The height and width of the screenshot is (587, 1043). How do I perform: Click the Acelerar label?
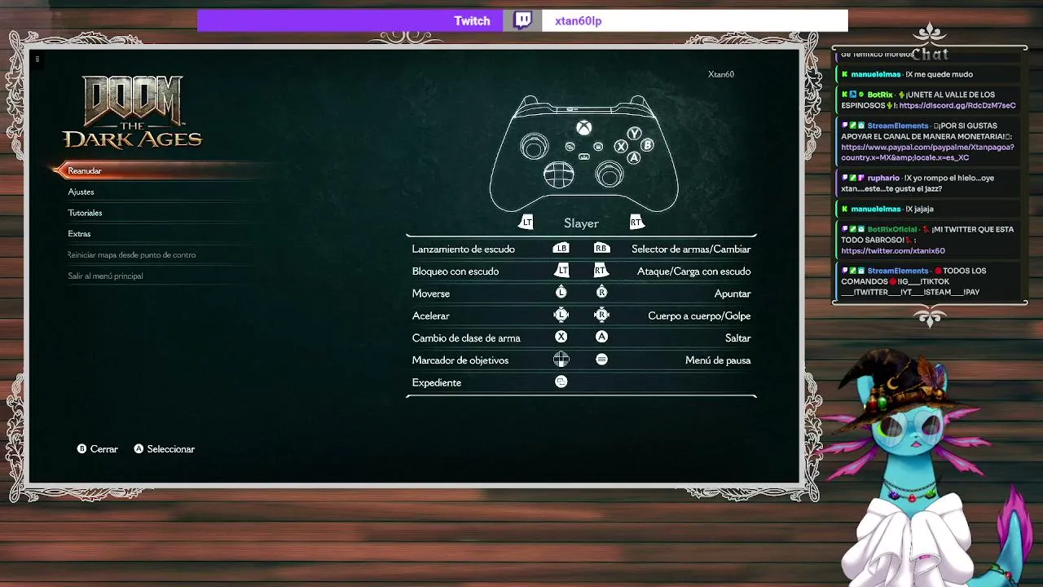(x=431, y=316)
